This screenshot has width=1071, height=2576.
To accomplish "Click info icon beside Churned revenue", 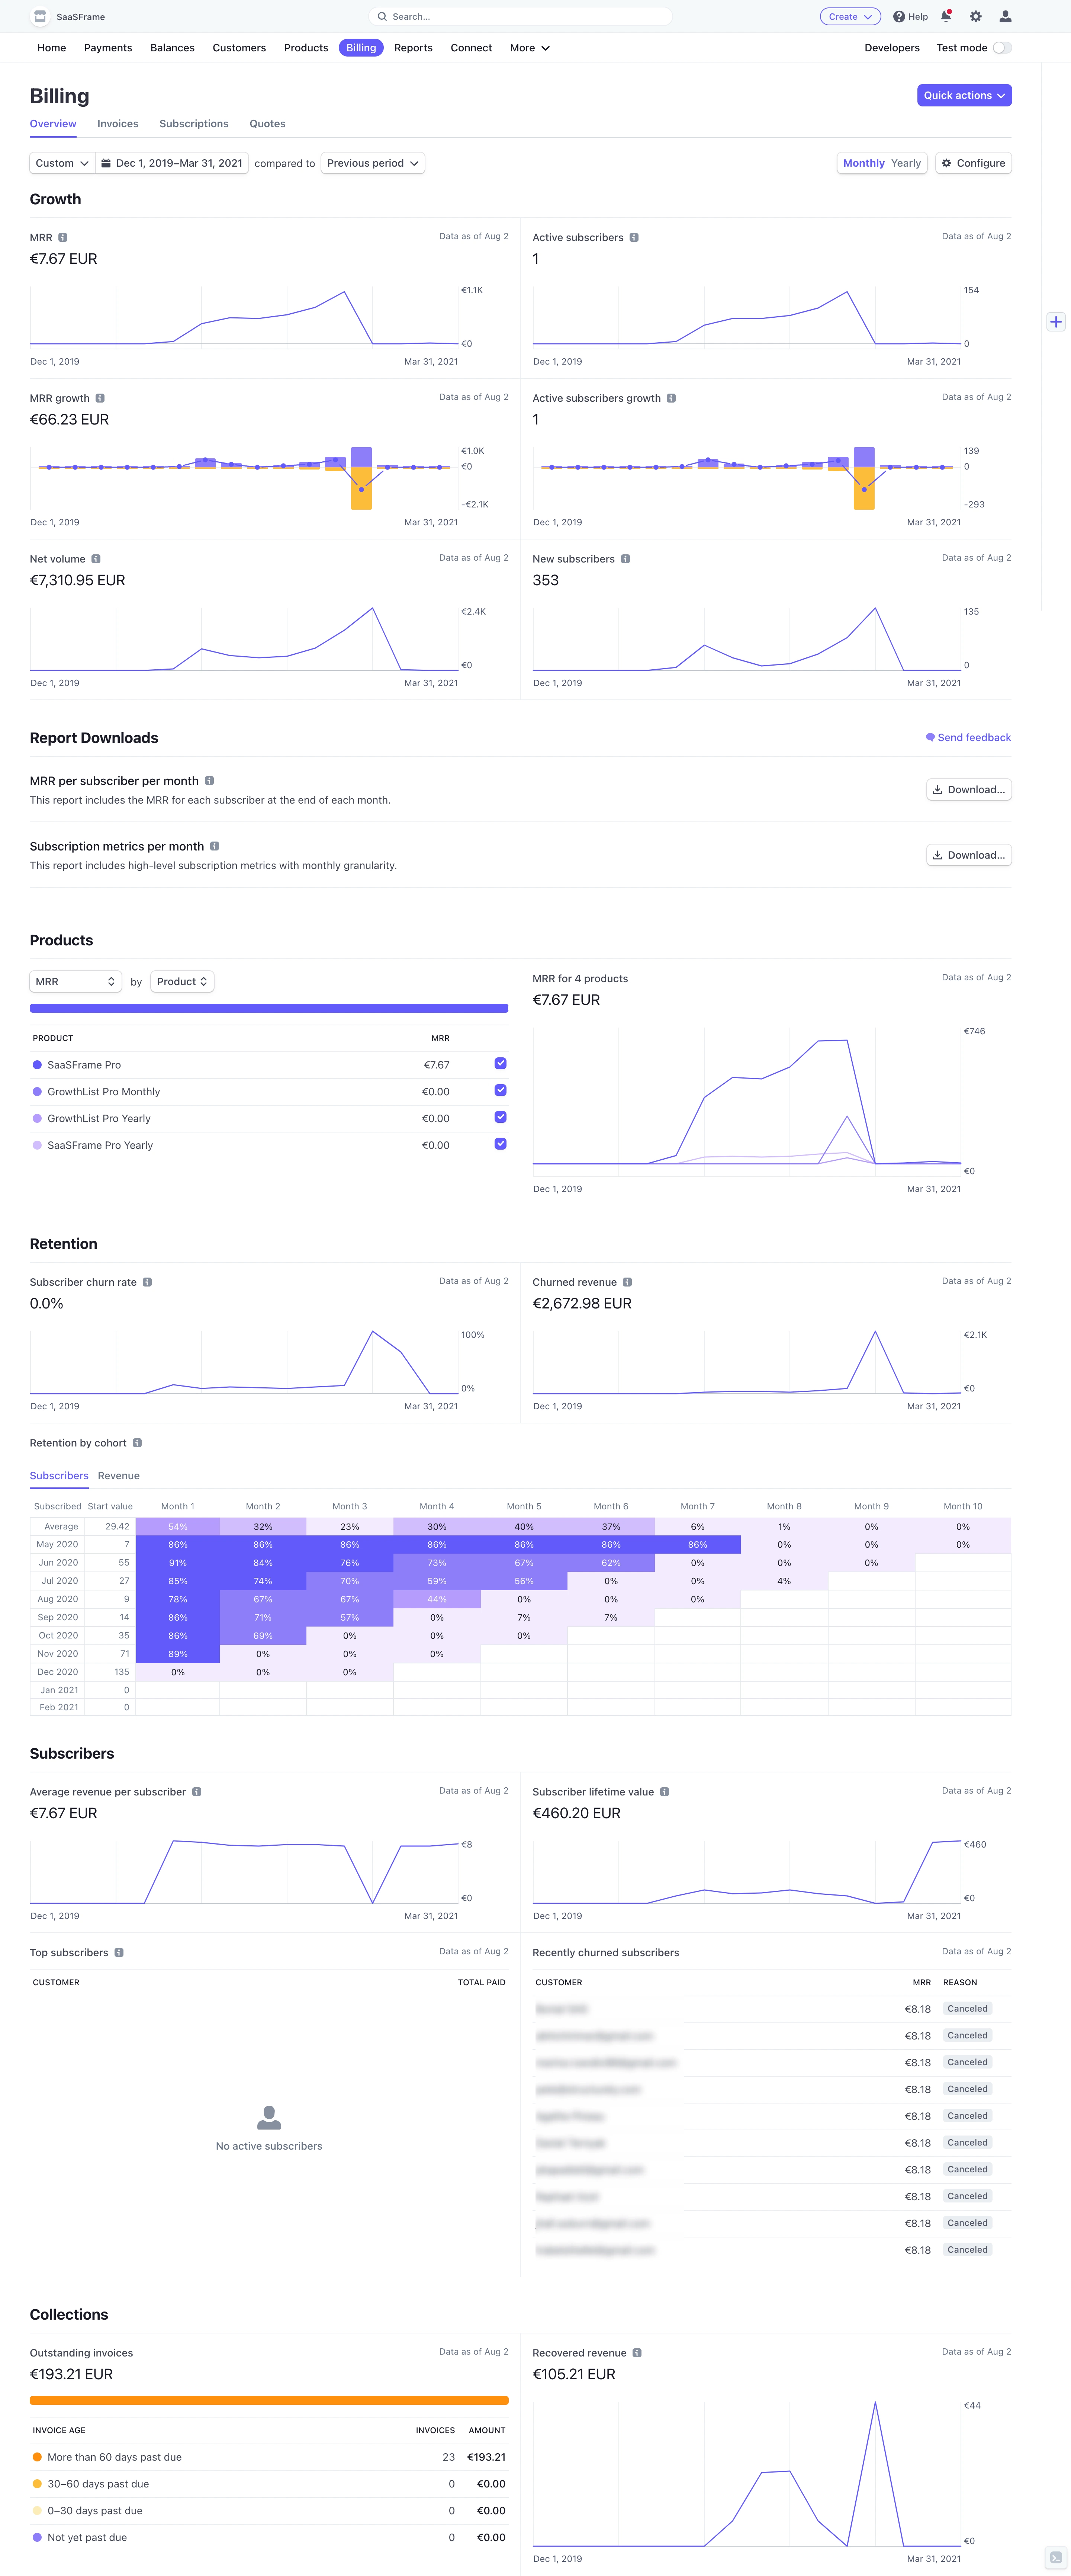I will pos(627,1282).
